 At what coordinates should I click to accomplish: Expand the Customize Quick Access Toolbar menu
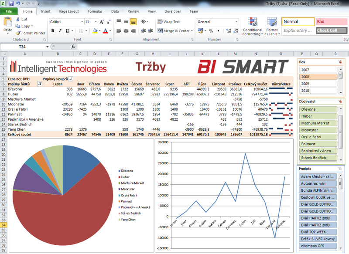pos(38,3)
